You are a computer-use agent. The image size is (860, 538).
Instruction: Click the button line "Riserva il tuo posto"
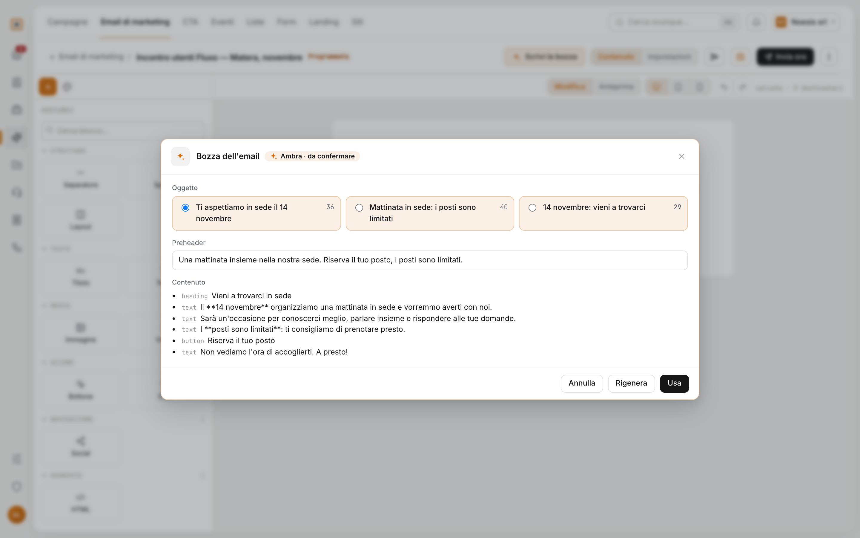[241, 340]
